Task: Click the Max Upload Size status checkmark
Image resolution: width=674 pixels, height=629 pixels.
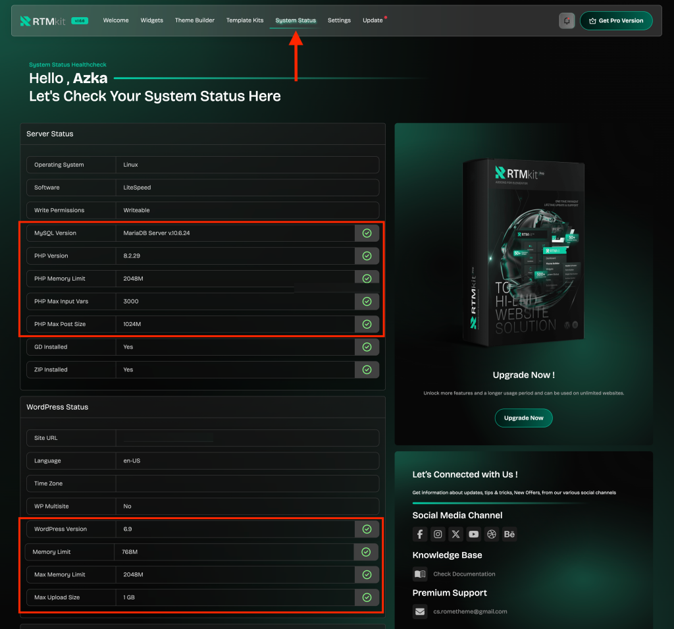Action: pyautogui.click(x=367, y=597)
